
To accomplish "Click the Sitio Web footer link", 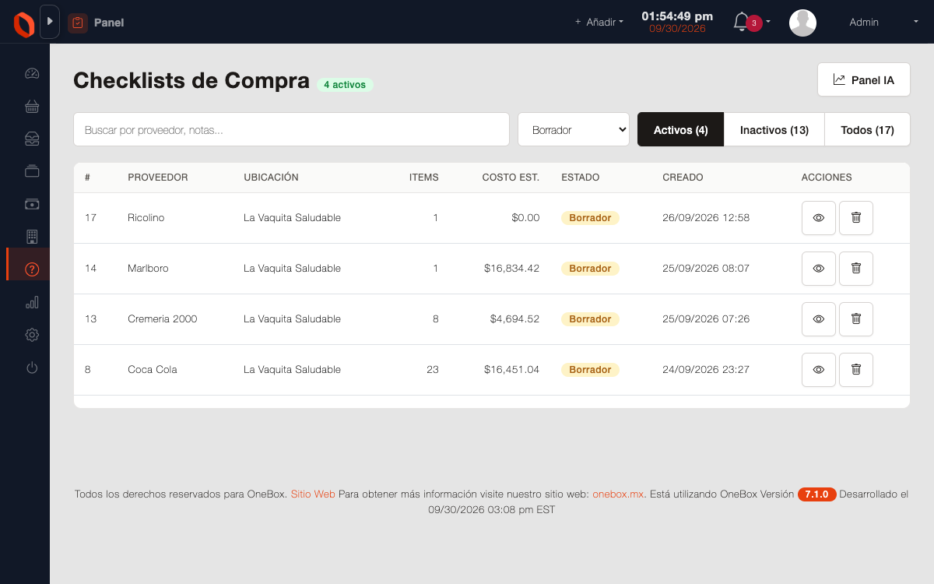I will click(x=313, y=494).
